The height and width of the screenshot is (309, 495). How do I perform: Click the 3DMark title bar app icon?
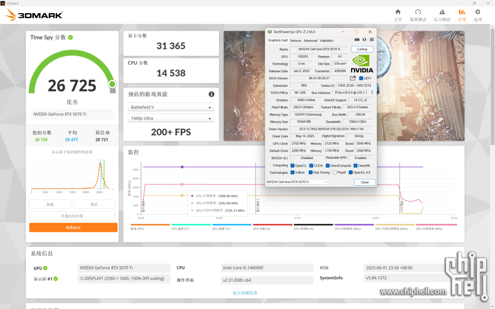tap(3, 3)
